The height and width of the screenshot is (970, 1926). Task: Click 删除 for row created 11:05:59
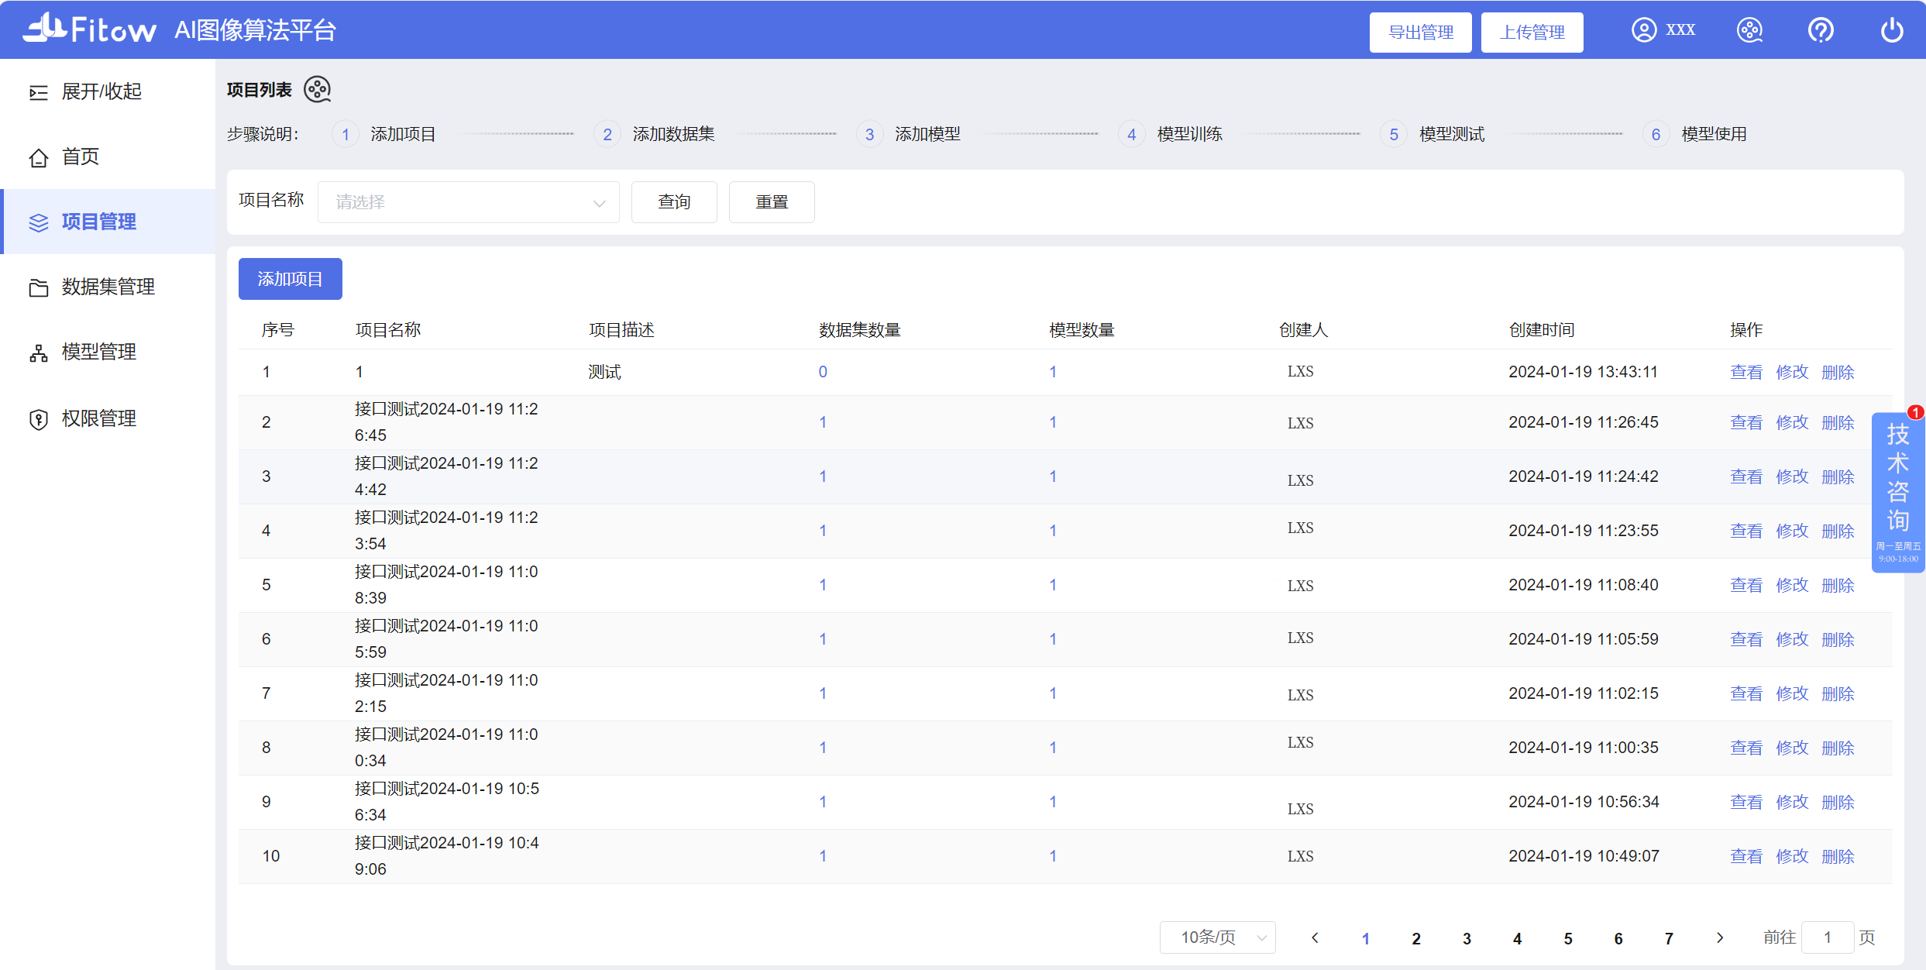tap(1838, 639)
